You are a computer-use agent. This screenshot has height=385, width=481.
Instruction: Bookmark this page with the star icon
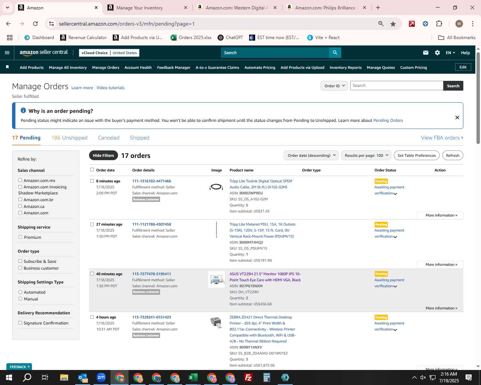393,24
